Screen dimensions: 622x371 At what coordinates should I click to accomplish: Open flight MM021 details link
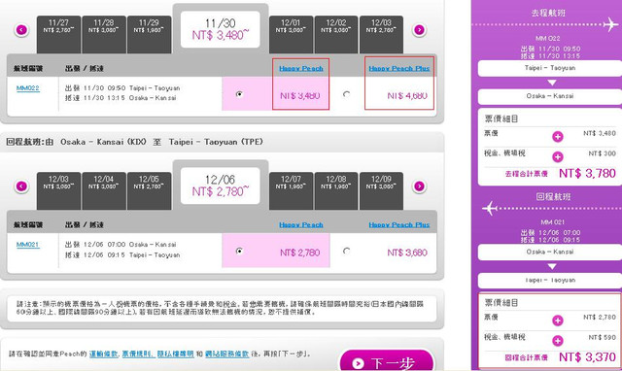28,244
